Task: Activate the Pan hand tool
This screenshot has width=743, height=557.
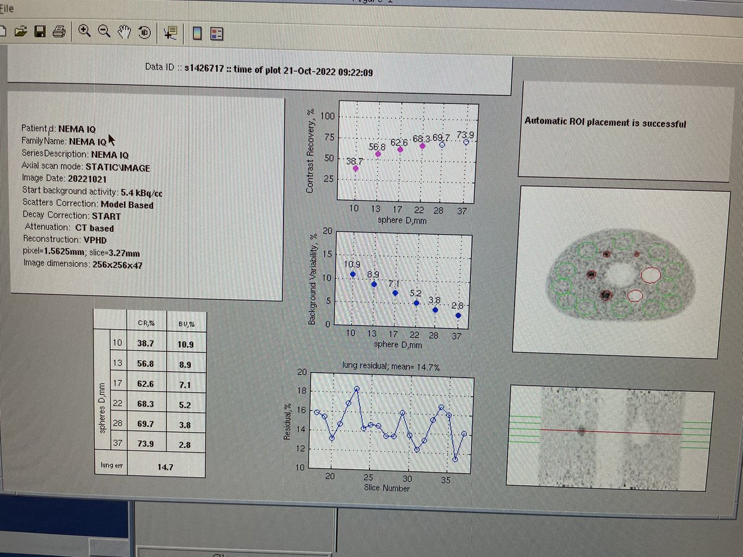Action: [x=124, y=32]
